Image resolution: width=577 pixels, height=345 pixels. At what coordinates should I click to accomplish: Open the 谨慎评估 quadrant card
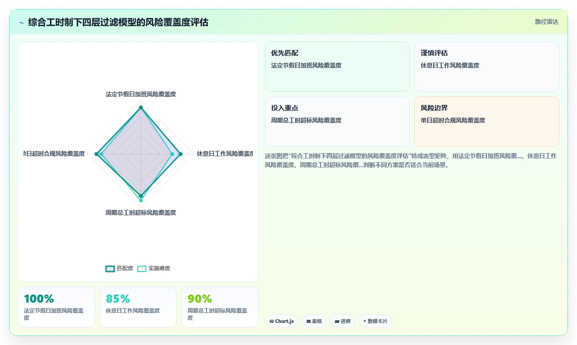(487, 67)
